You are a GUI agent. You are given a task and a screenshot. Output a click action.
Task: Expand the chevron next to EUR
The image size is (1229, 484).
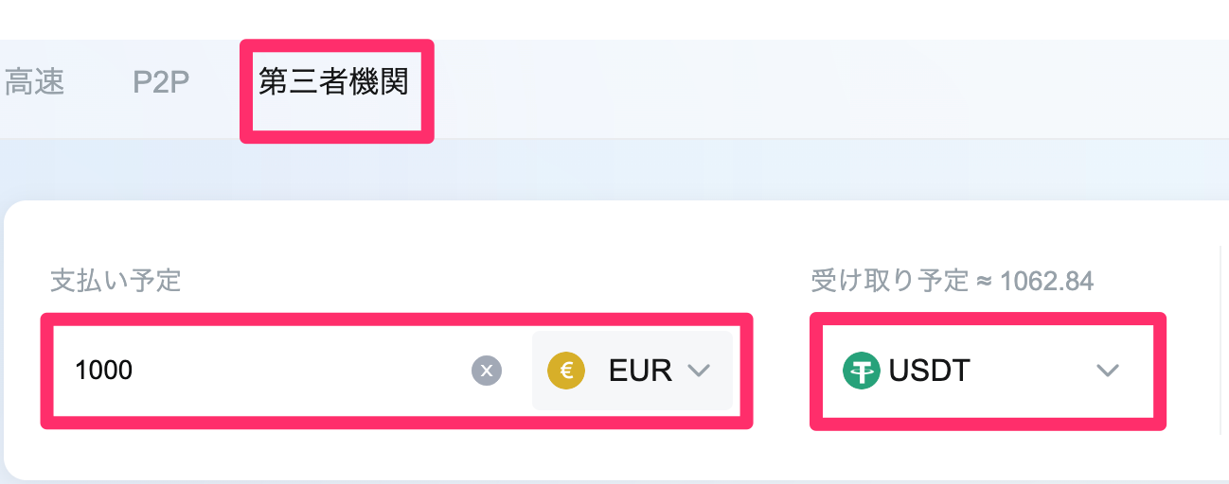[x=699, y=371]
